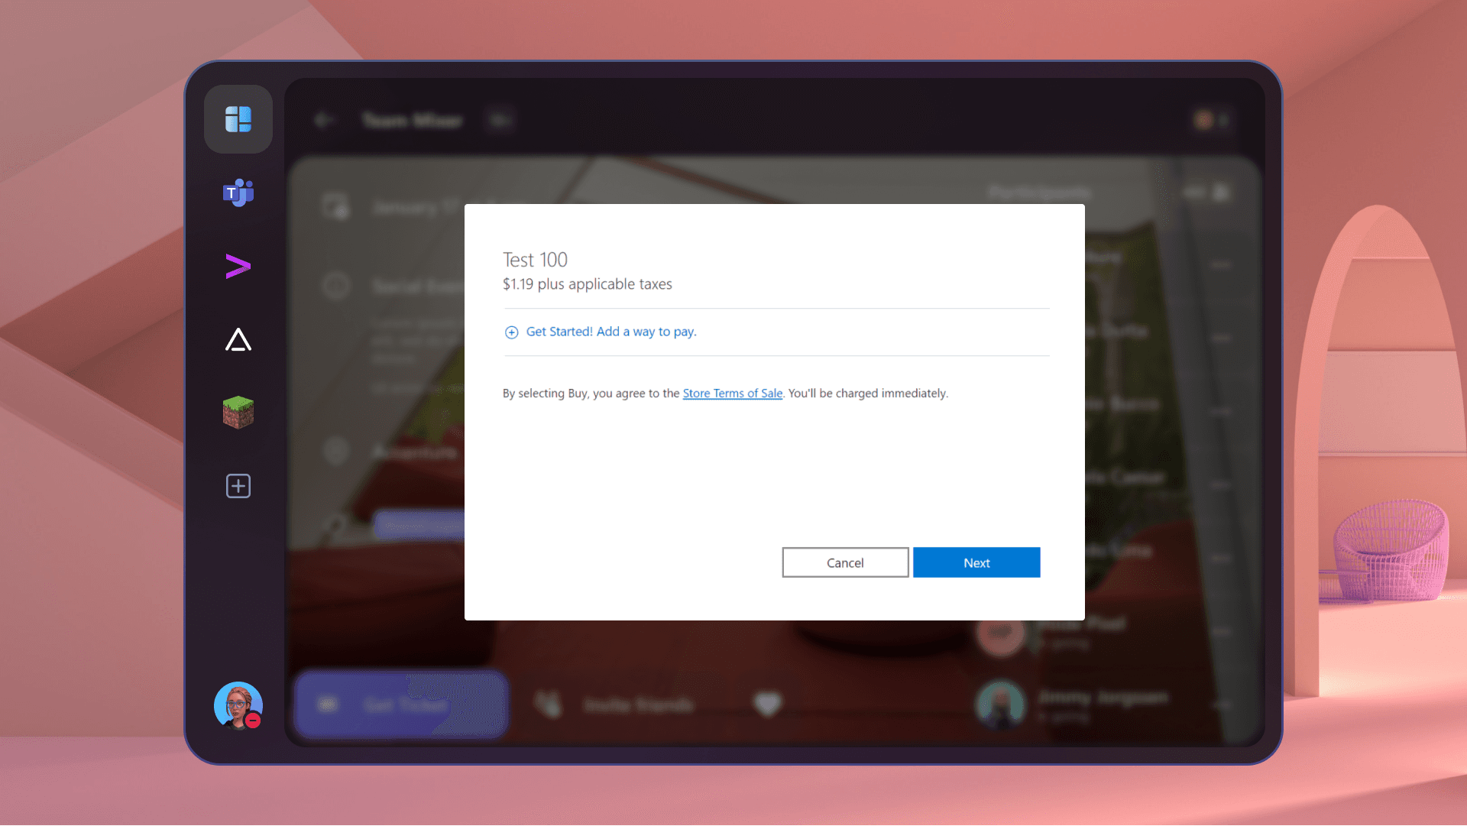
Task: Cancel the Test 100 purchase
Action: click(x=845, y=562)
